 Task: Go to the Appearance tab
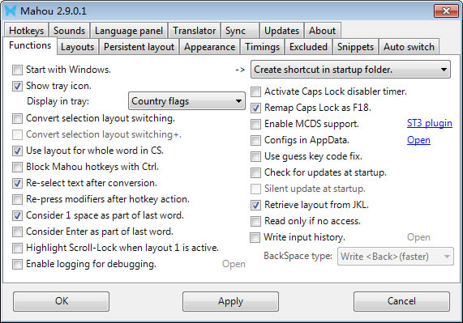click(209, 47)
